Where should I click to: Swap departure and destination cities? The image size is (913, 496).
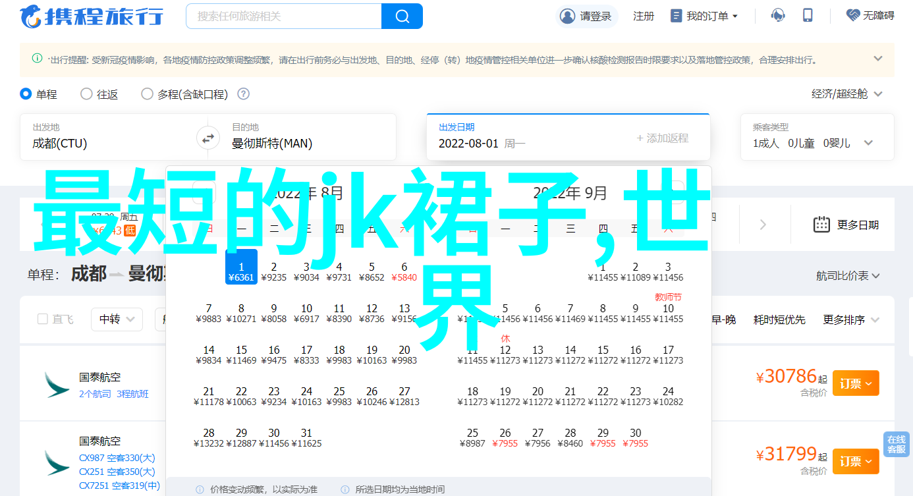tap(207, 138)
